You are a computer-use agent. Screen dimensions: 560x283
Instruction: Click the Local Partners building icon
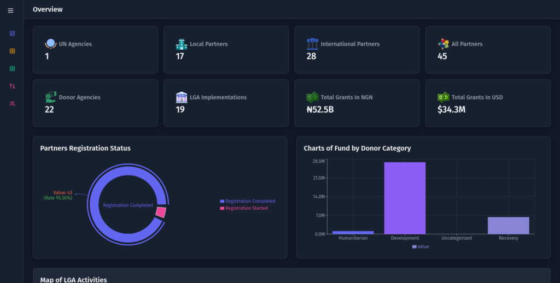pyautogui.click(x=182, y=44)
